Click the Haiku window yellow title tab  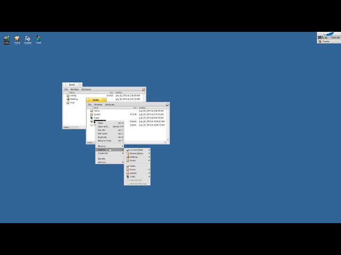click(96, 100)
